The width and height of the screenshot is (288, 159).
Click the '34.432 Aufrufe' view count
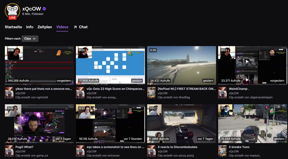click(160, 81)
